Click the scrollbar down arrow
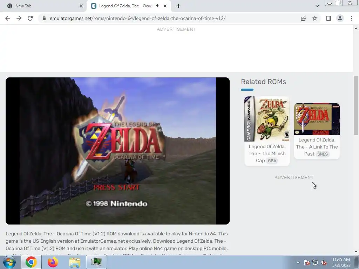The width and height of the screenshot is (359, 269). [356, 252]
